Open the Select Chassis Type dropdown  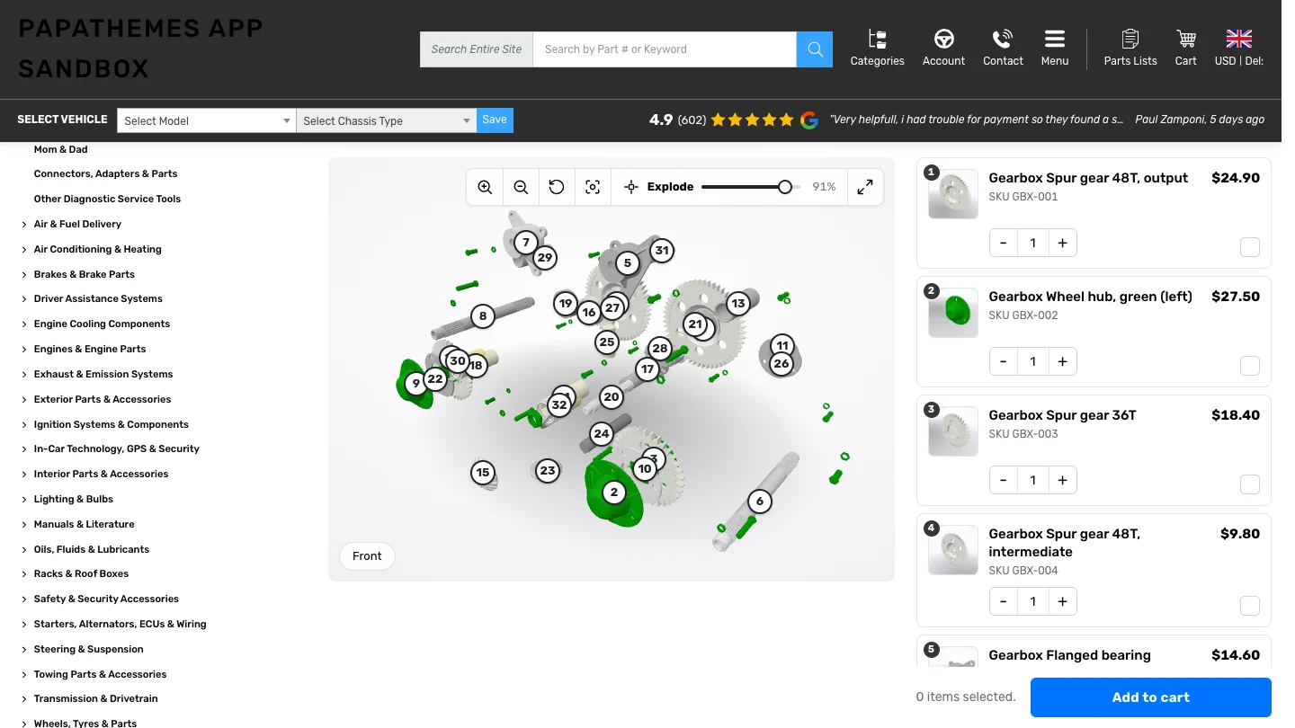(386, 120)
